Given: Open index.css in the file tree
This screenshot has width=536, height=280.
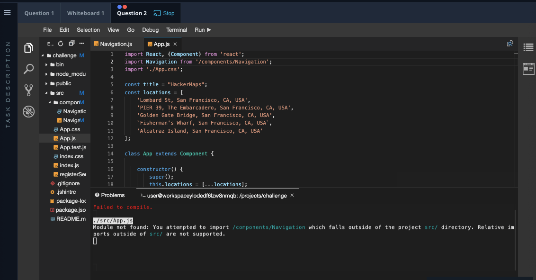Looking at the screenshot, I should tap(68, 156).
